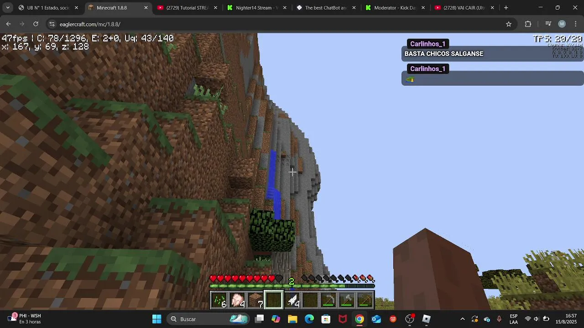Open Roblox from the taskbar
This screenshot has width=584, height=328.
(426, 319)
